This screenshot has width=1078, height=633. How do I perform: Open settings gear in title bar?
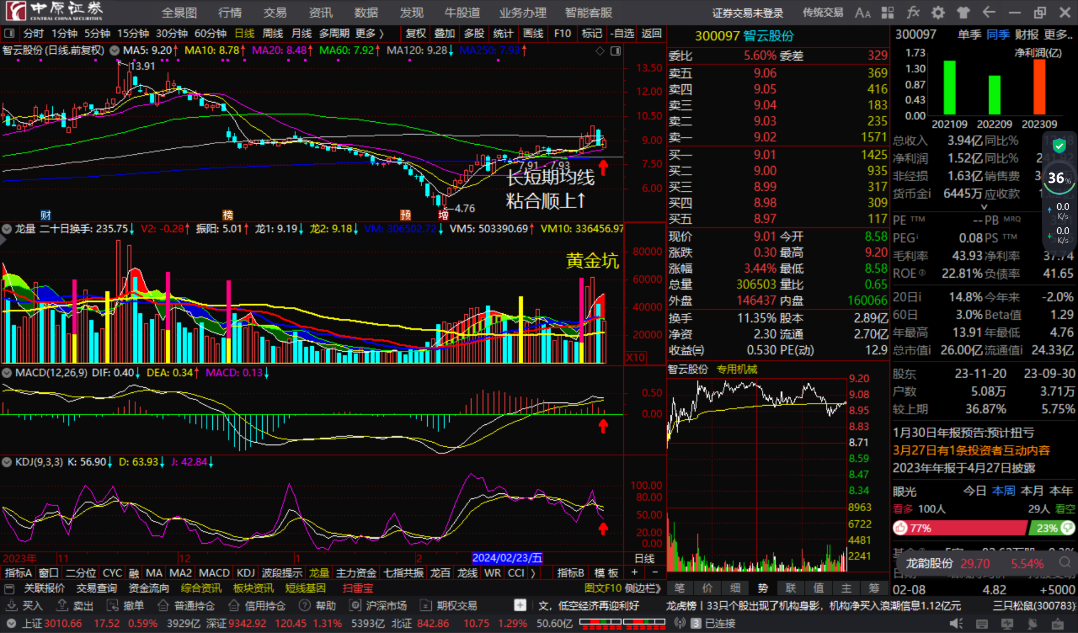[x=938, y=12]
